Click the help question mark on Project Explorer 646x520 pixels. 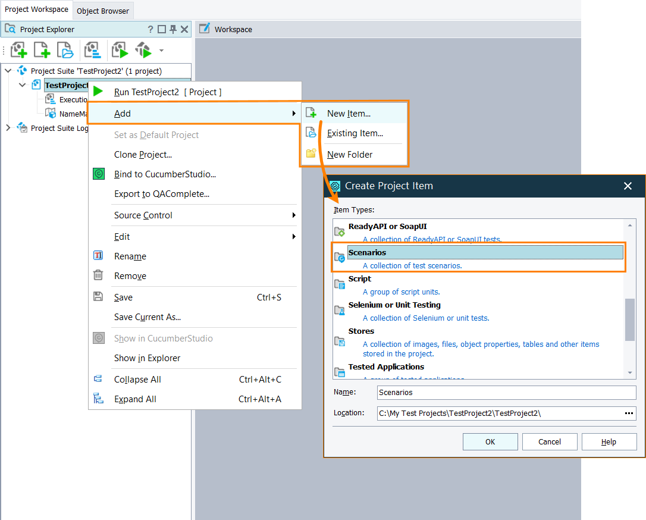[x=150, y=29]
